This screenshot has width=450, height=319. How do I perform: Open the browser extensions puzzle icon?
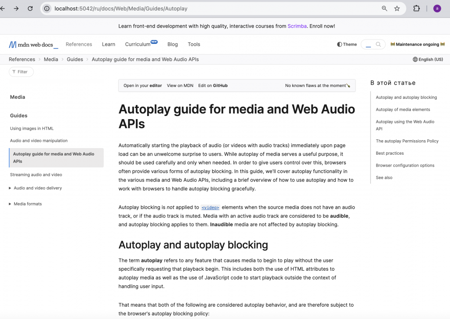(417, 8)
